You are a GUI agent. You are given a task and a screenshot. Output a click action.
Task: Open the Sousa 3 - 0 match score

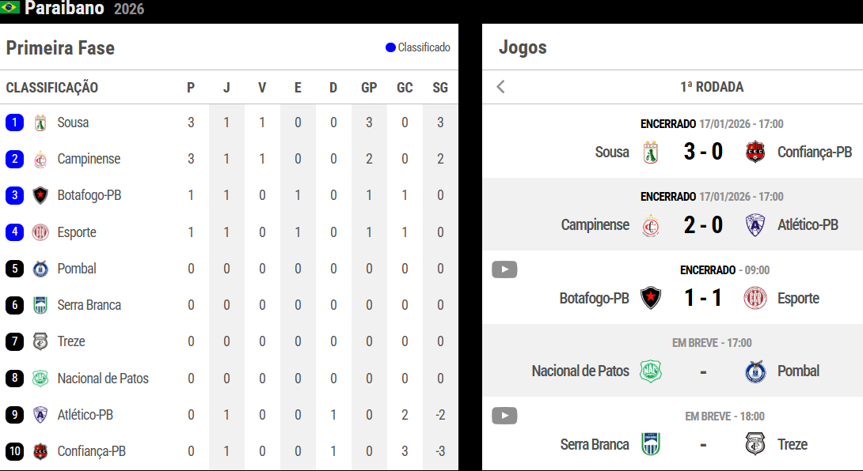tap(703, 152)
